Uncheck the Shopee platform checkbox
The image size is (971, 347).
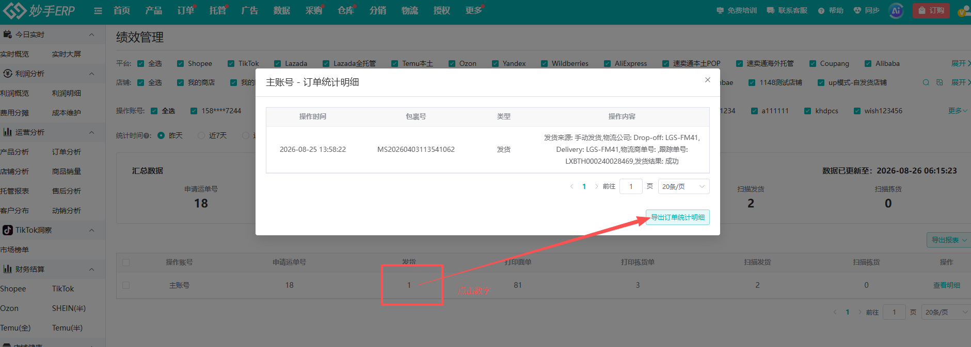[180, 63]
